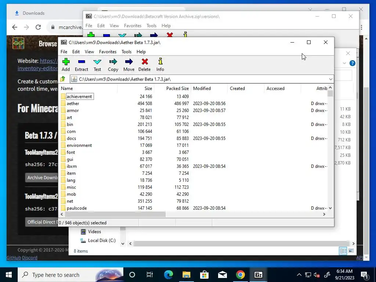Launch Microsoft Edge from the taskbar
The width and height of the screenshot is (376, 282).
168,275
